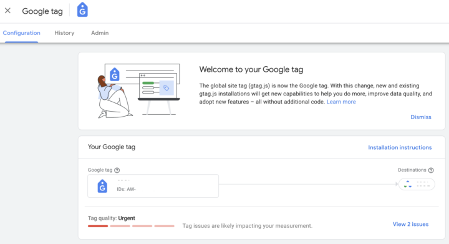Click the Google tag icon in tag card
Screen dimensions: 449x244
pyautogui.click(x=102, y=186)
